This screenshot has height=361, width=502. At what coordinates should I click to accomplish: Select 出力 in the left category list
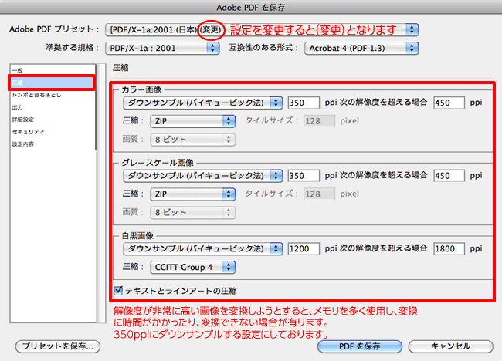pyautogui.click(x=53, y=107)
